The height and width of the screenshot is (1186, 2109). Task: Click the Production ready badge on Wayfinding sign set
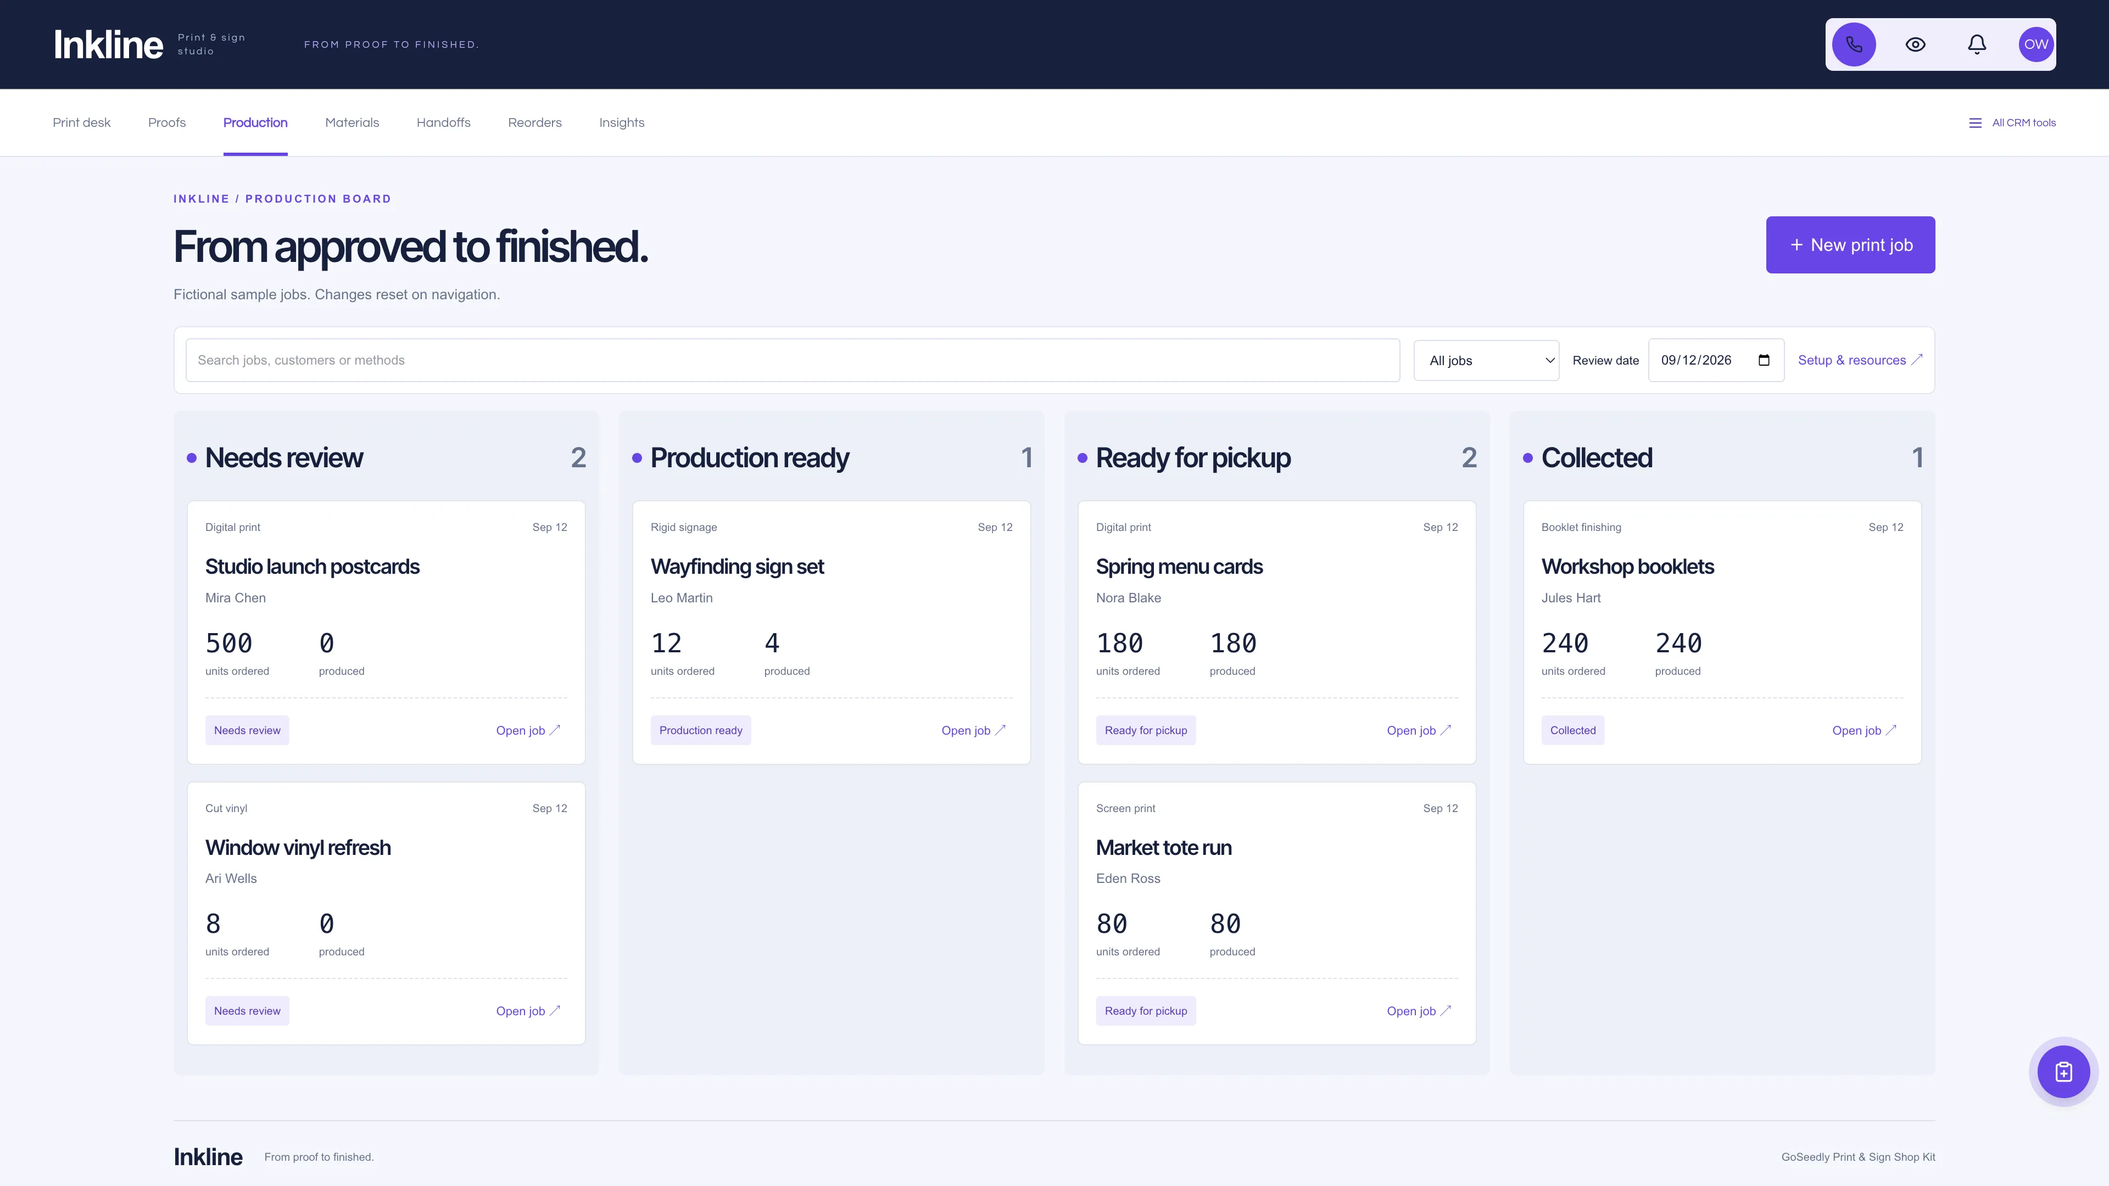tap(701, 730)
